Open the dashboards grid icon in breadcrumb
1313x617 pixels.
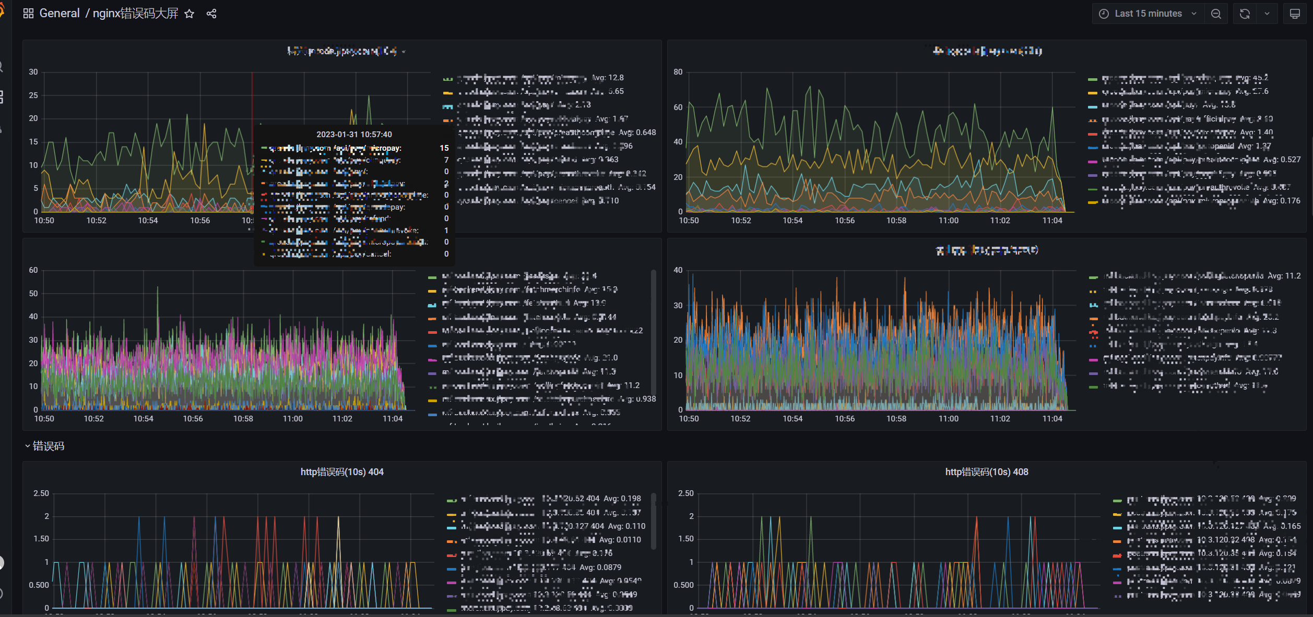click(28, 14)
